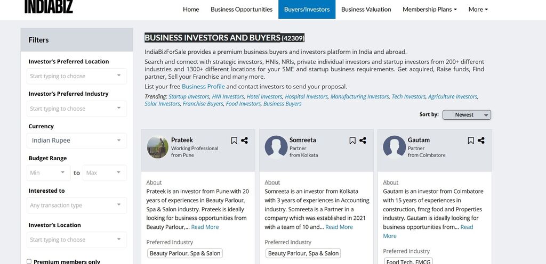Image resolution: width=546 pixels, height=264 pixels.
Task: Expand the Currency Indian Rupee dropdown
Action: coord(77,141)
